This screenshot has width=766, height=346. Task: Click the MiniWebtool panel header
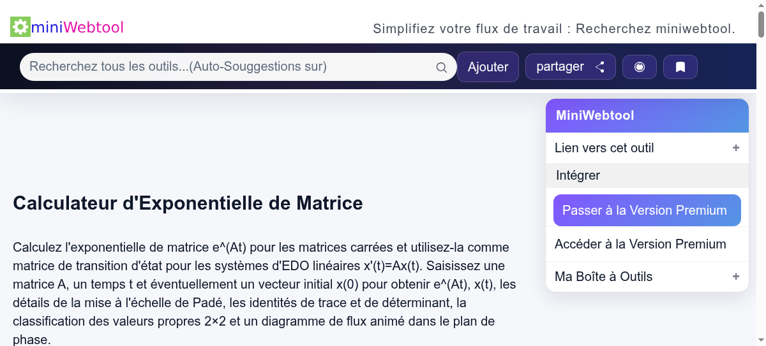(647, 115)
